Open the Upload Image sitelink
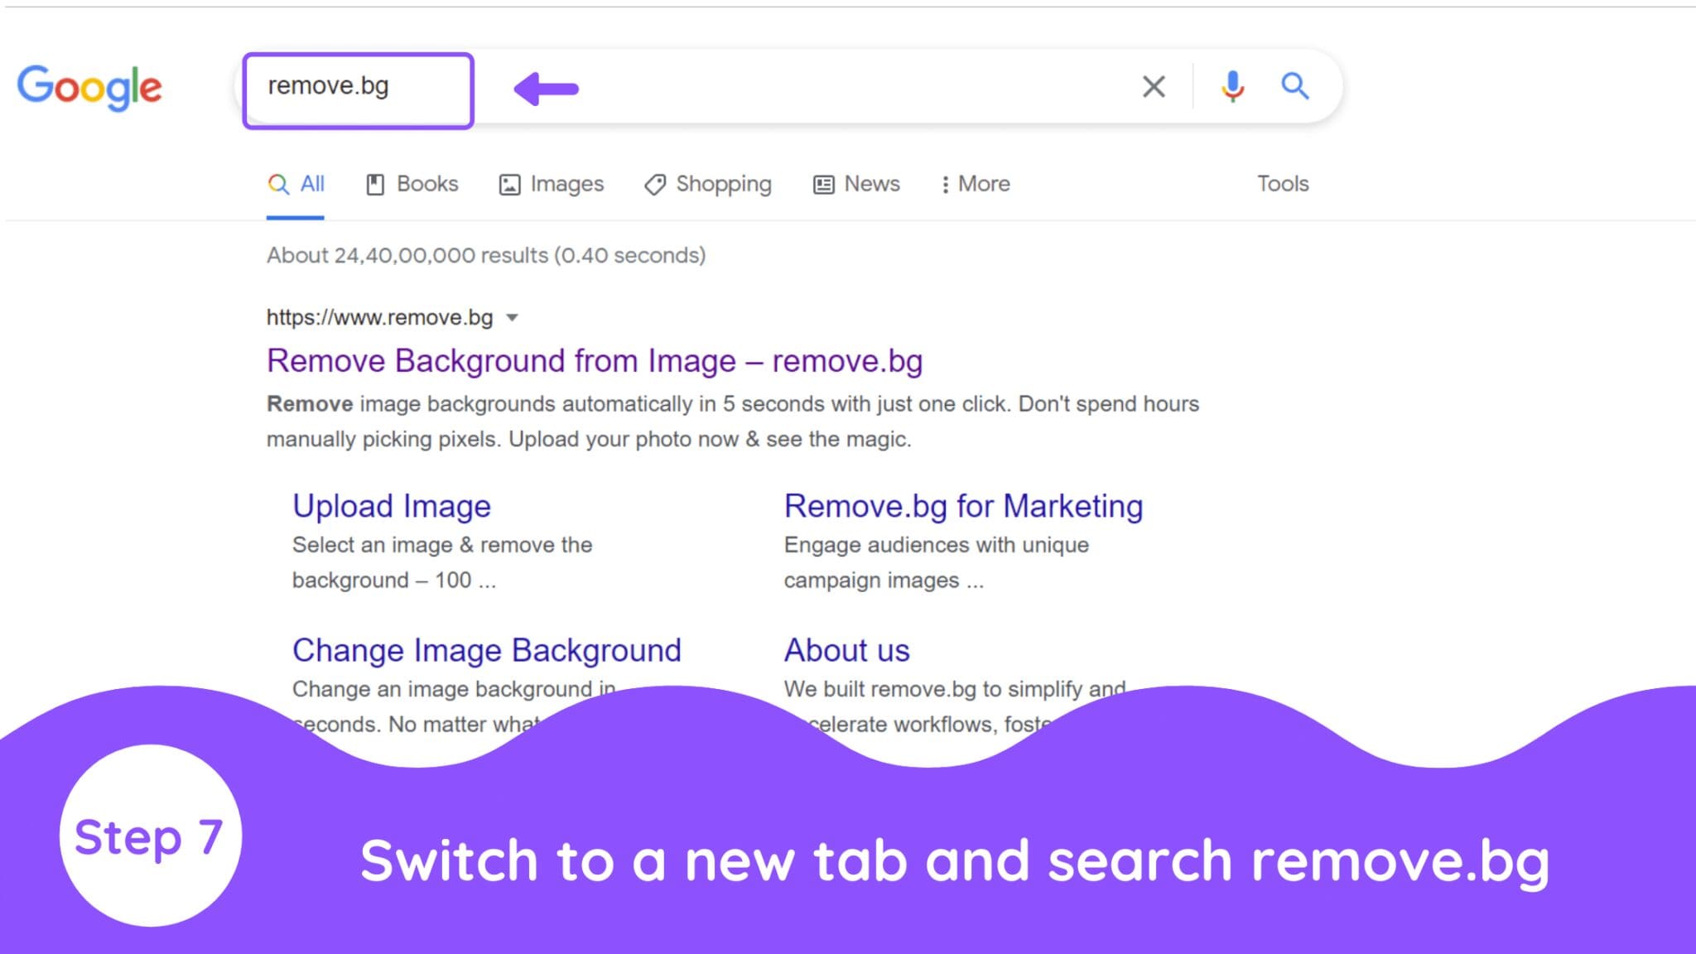Screen dimensions: 1696x954 tap(391, 506)
